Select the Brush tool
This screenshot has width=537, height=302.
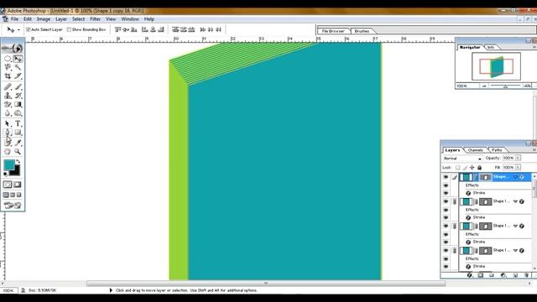click(18, 87)
